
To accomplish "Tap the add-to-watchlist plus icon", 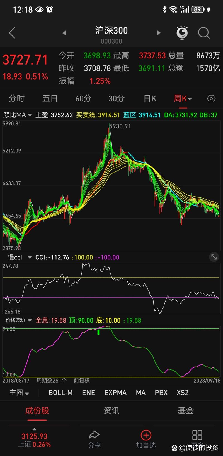I will click(x=146, y=435).
